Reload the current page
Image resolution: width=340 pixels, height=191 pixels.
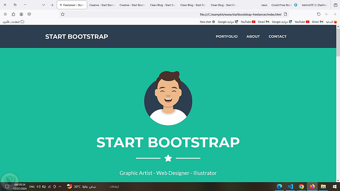pyautogui.click(x=319, y=14)
